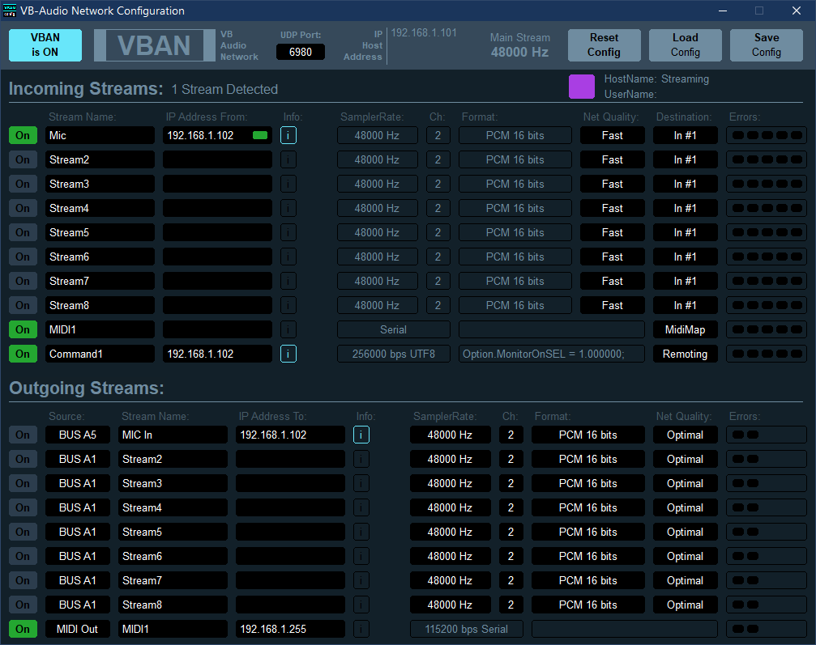Click the large VBAN logo
816x645 pixels.
(154, 45)
